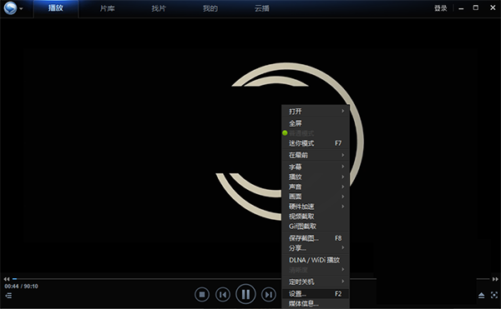Stop playback with the stop button
Image resolution: width=501 pixels, height=309 pixels.
coord(202,295)
